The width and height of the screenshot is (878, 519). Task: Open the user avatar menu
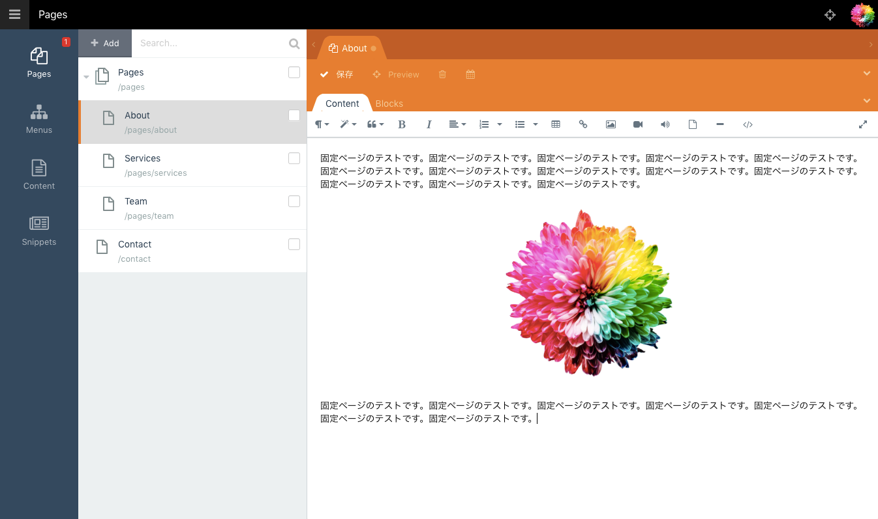(x=862, y=15)
